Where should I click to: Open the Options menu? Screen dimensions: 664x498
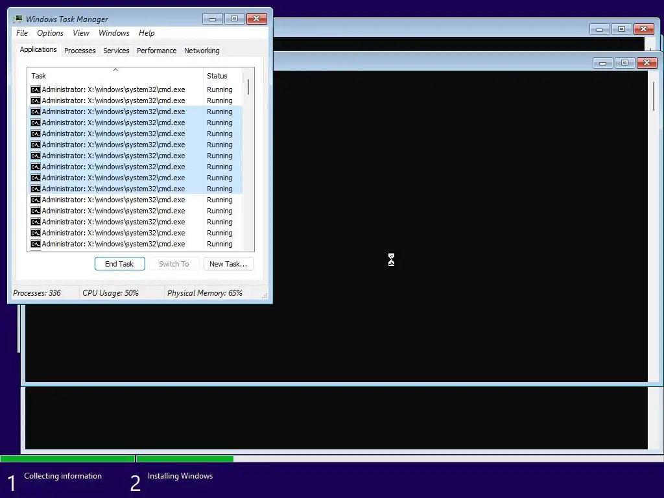[x=50, y=33]
